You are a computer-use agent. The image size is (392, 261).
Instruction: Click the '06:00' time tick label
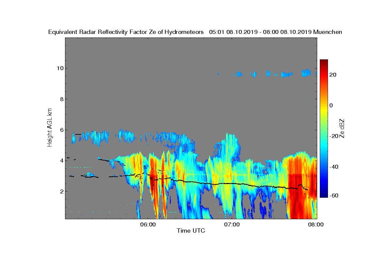[x=147, y=225]
